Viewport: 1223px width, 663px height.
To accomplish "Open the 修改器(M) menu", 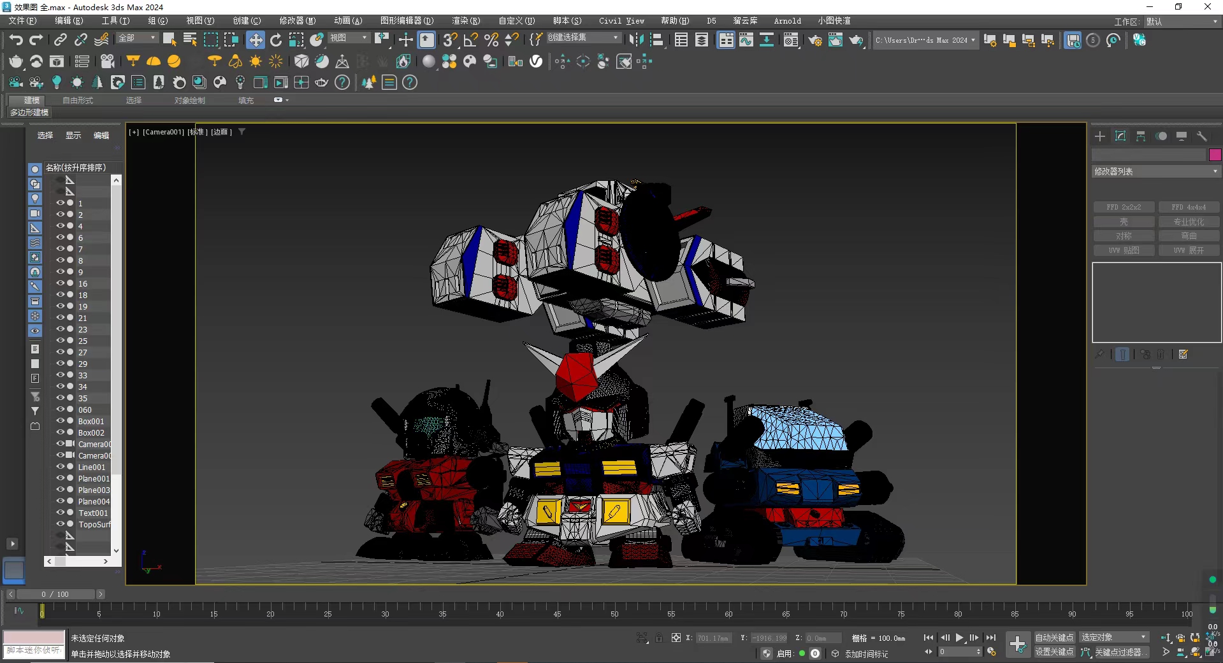I will tap(297, 21).
